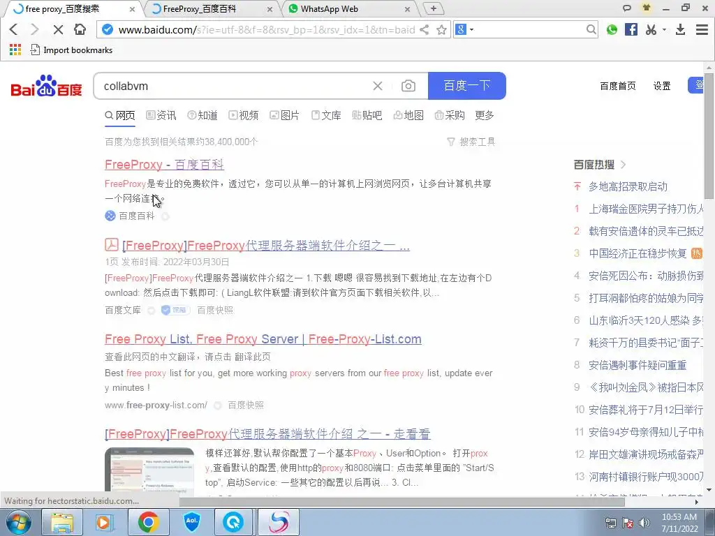Click the browser forward arrow
This screenshot has height=536, width=715.
click(35, 29)
